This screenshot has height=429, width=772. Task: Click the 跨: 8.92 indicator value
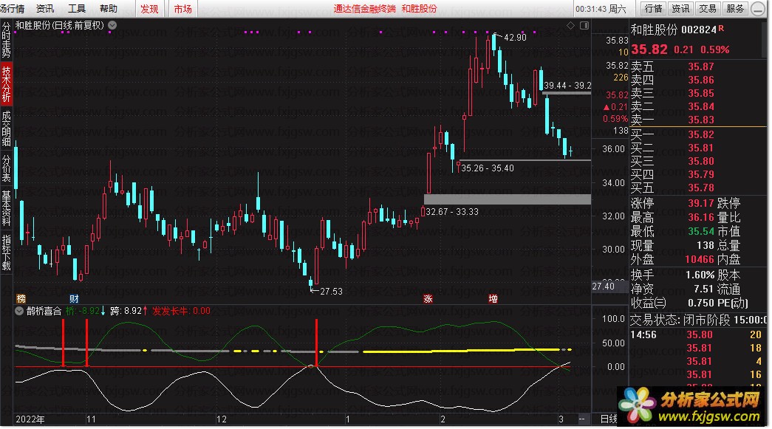point(129,311)
